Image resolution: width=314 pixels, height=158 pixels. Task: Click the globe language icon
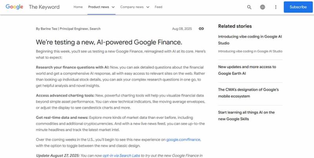click(x=263, y=7)
